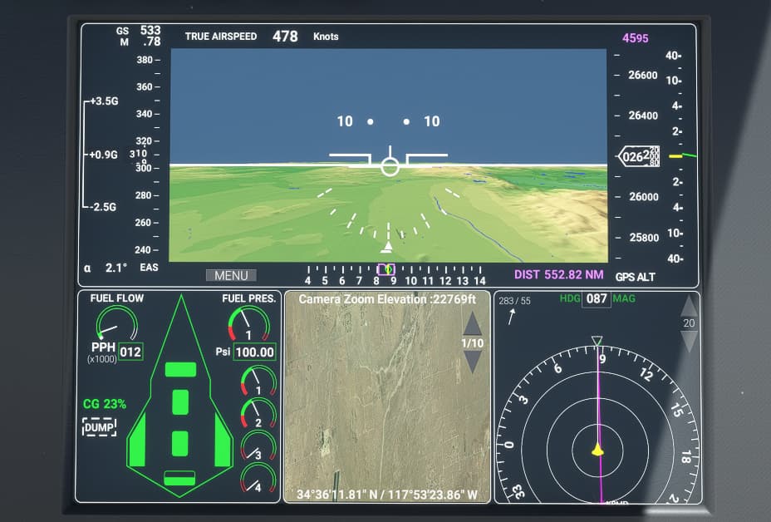Click the Psi 100.00 pressure readout

[x=255, y=352]
